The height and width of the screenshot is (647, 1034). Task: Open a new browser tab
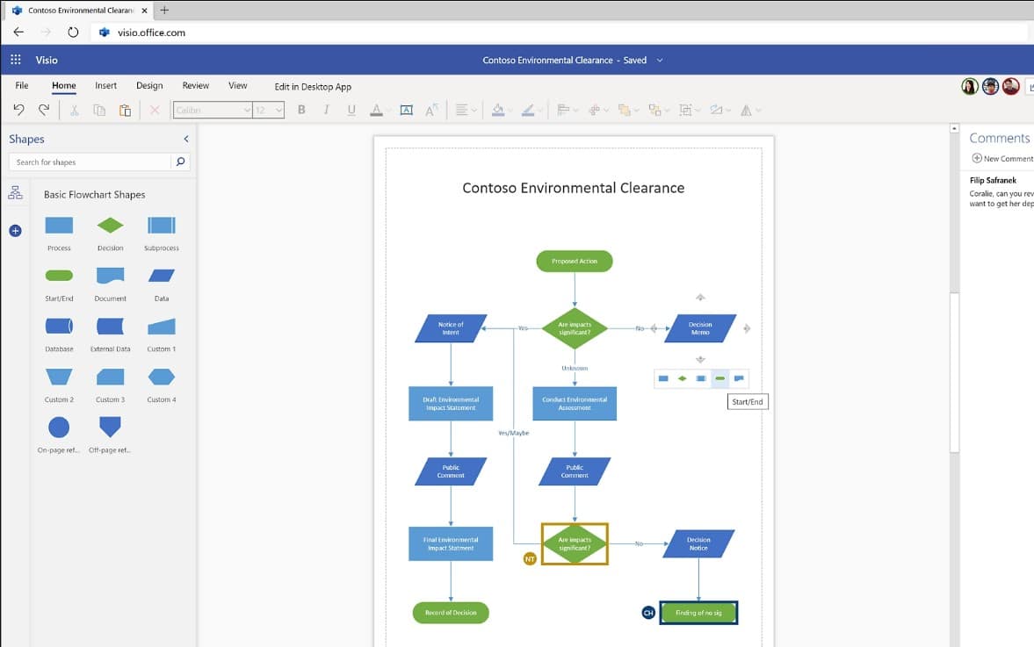pyautogui.click(x=164, y=10)
